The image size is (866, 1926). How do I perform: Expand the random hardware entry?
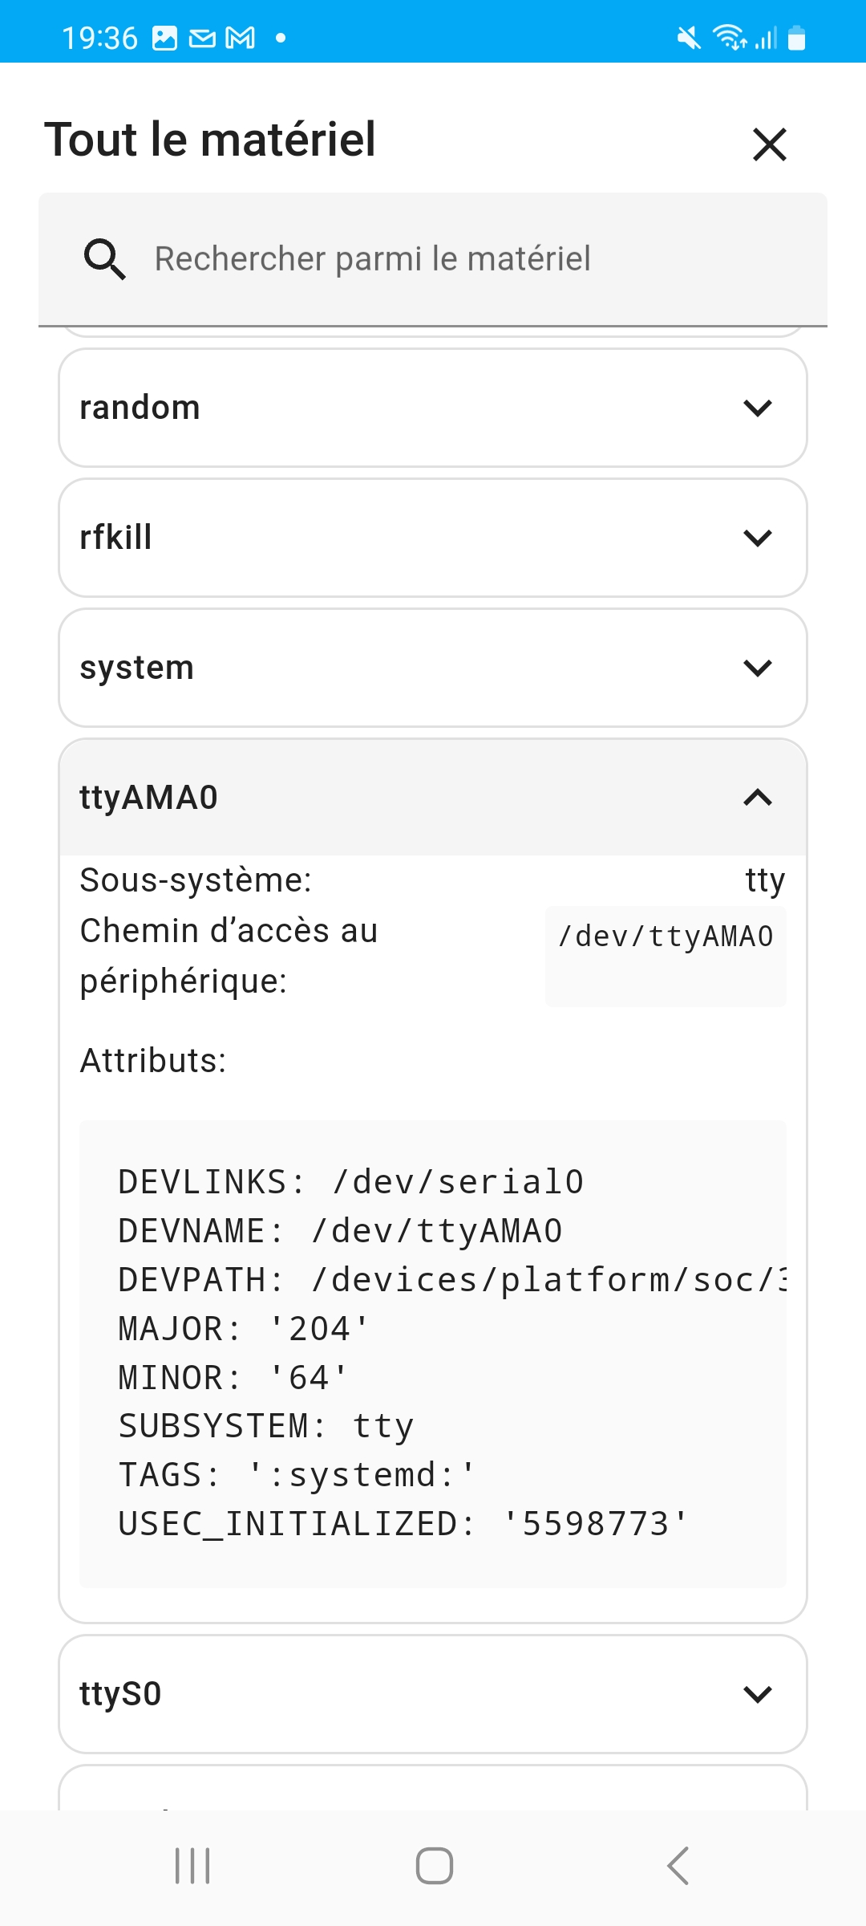pos(433,408)
